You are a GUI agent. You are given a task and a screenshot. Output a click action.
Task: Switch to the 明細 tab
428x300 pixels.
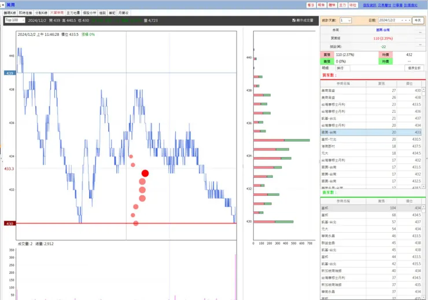[x=326, y=68]
